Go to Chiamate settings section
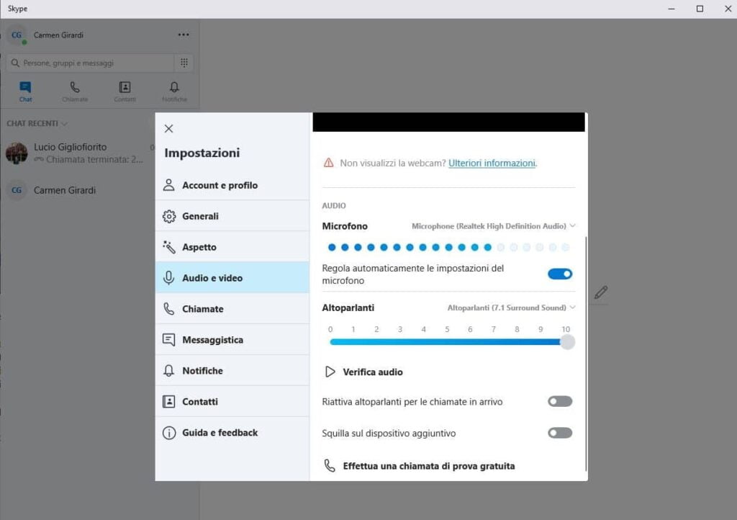The image size is (737, 520). point(232,309)
